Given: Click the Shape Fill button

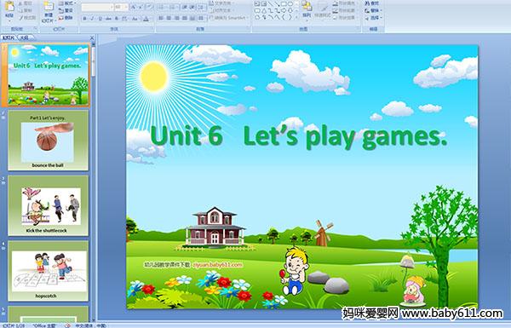Looking at the screenshot, I should point(345,3).
